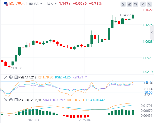Click the MACD:0.00697 value
The height and width of the screenshot is (123, 154).
tap(54, 100)
